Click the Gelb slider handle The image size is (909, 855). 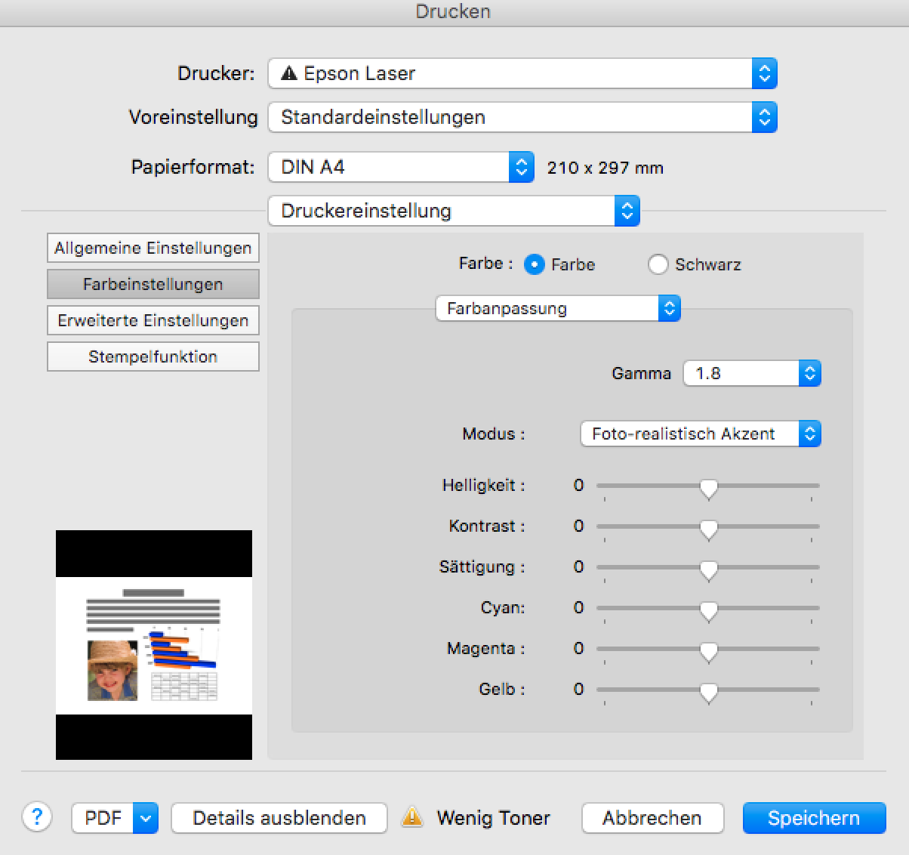[708, 692]
